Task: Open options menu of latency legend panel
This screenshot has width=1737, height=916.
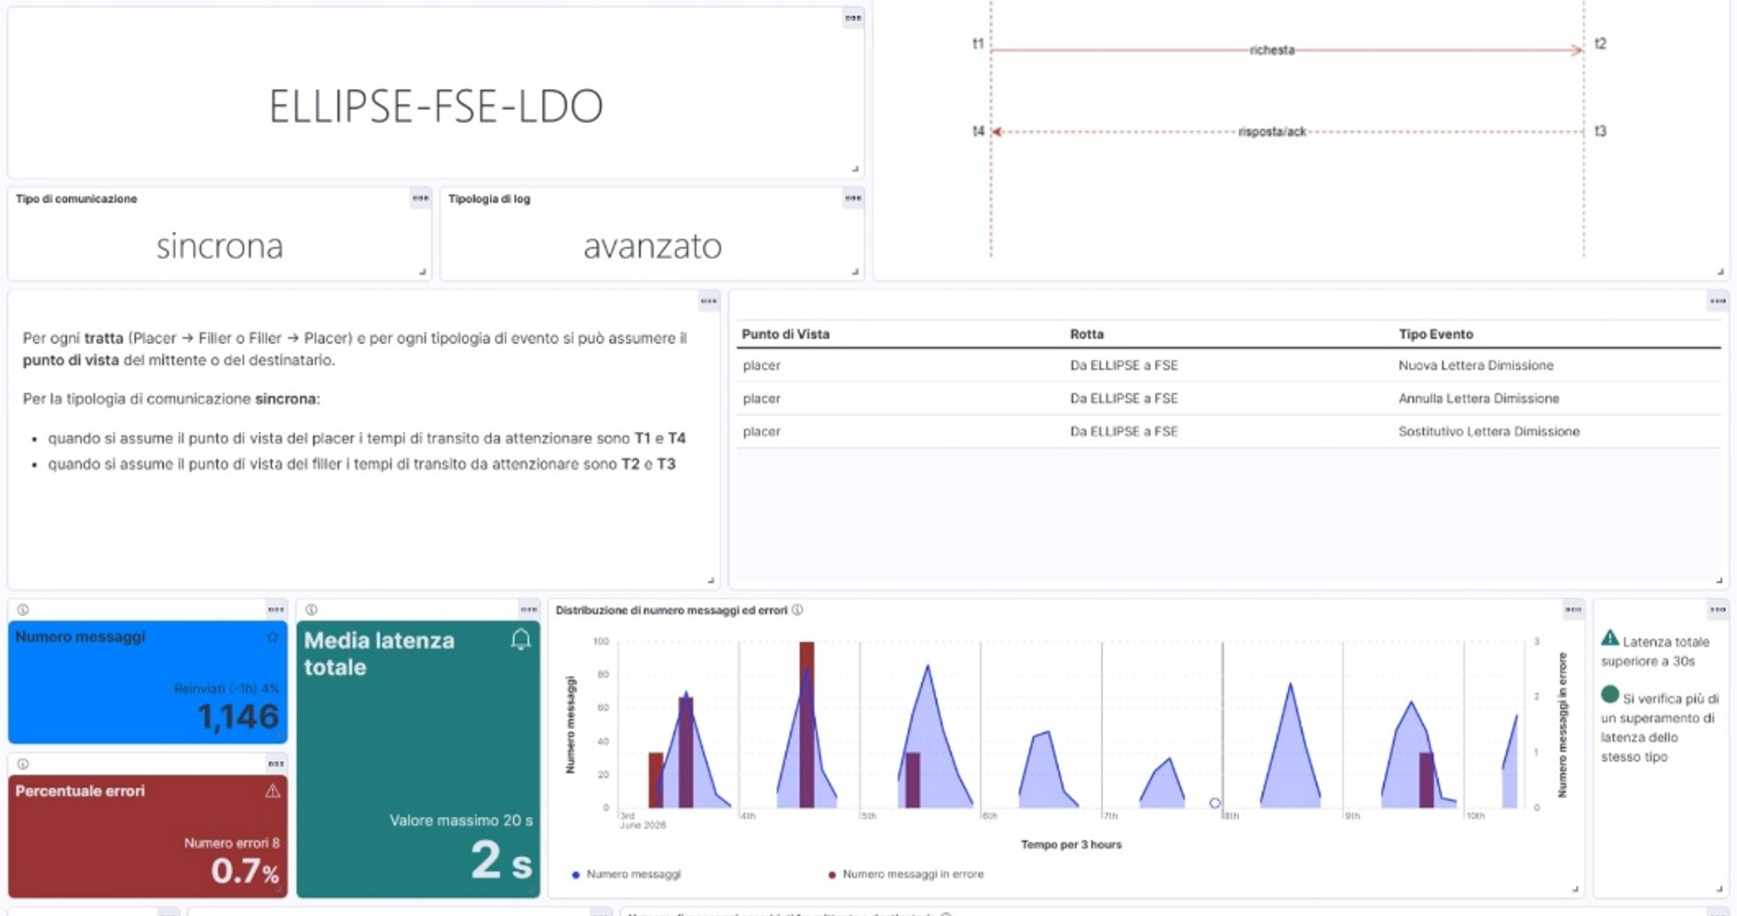Action: coord(1718,609)
